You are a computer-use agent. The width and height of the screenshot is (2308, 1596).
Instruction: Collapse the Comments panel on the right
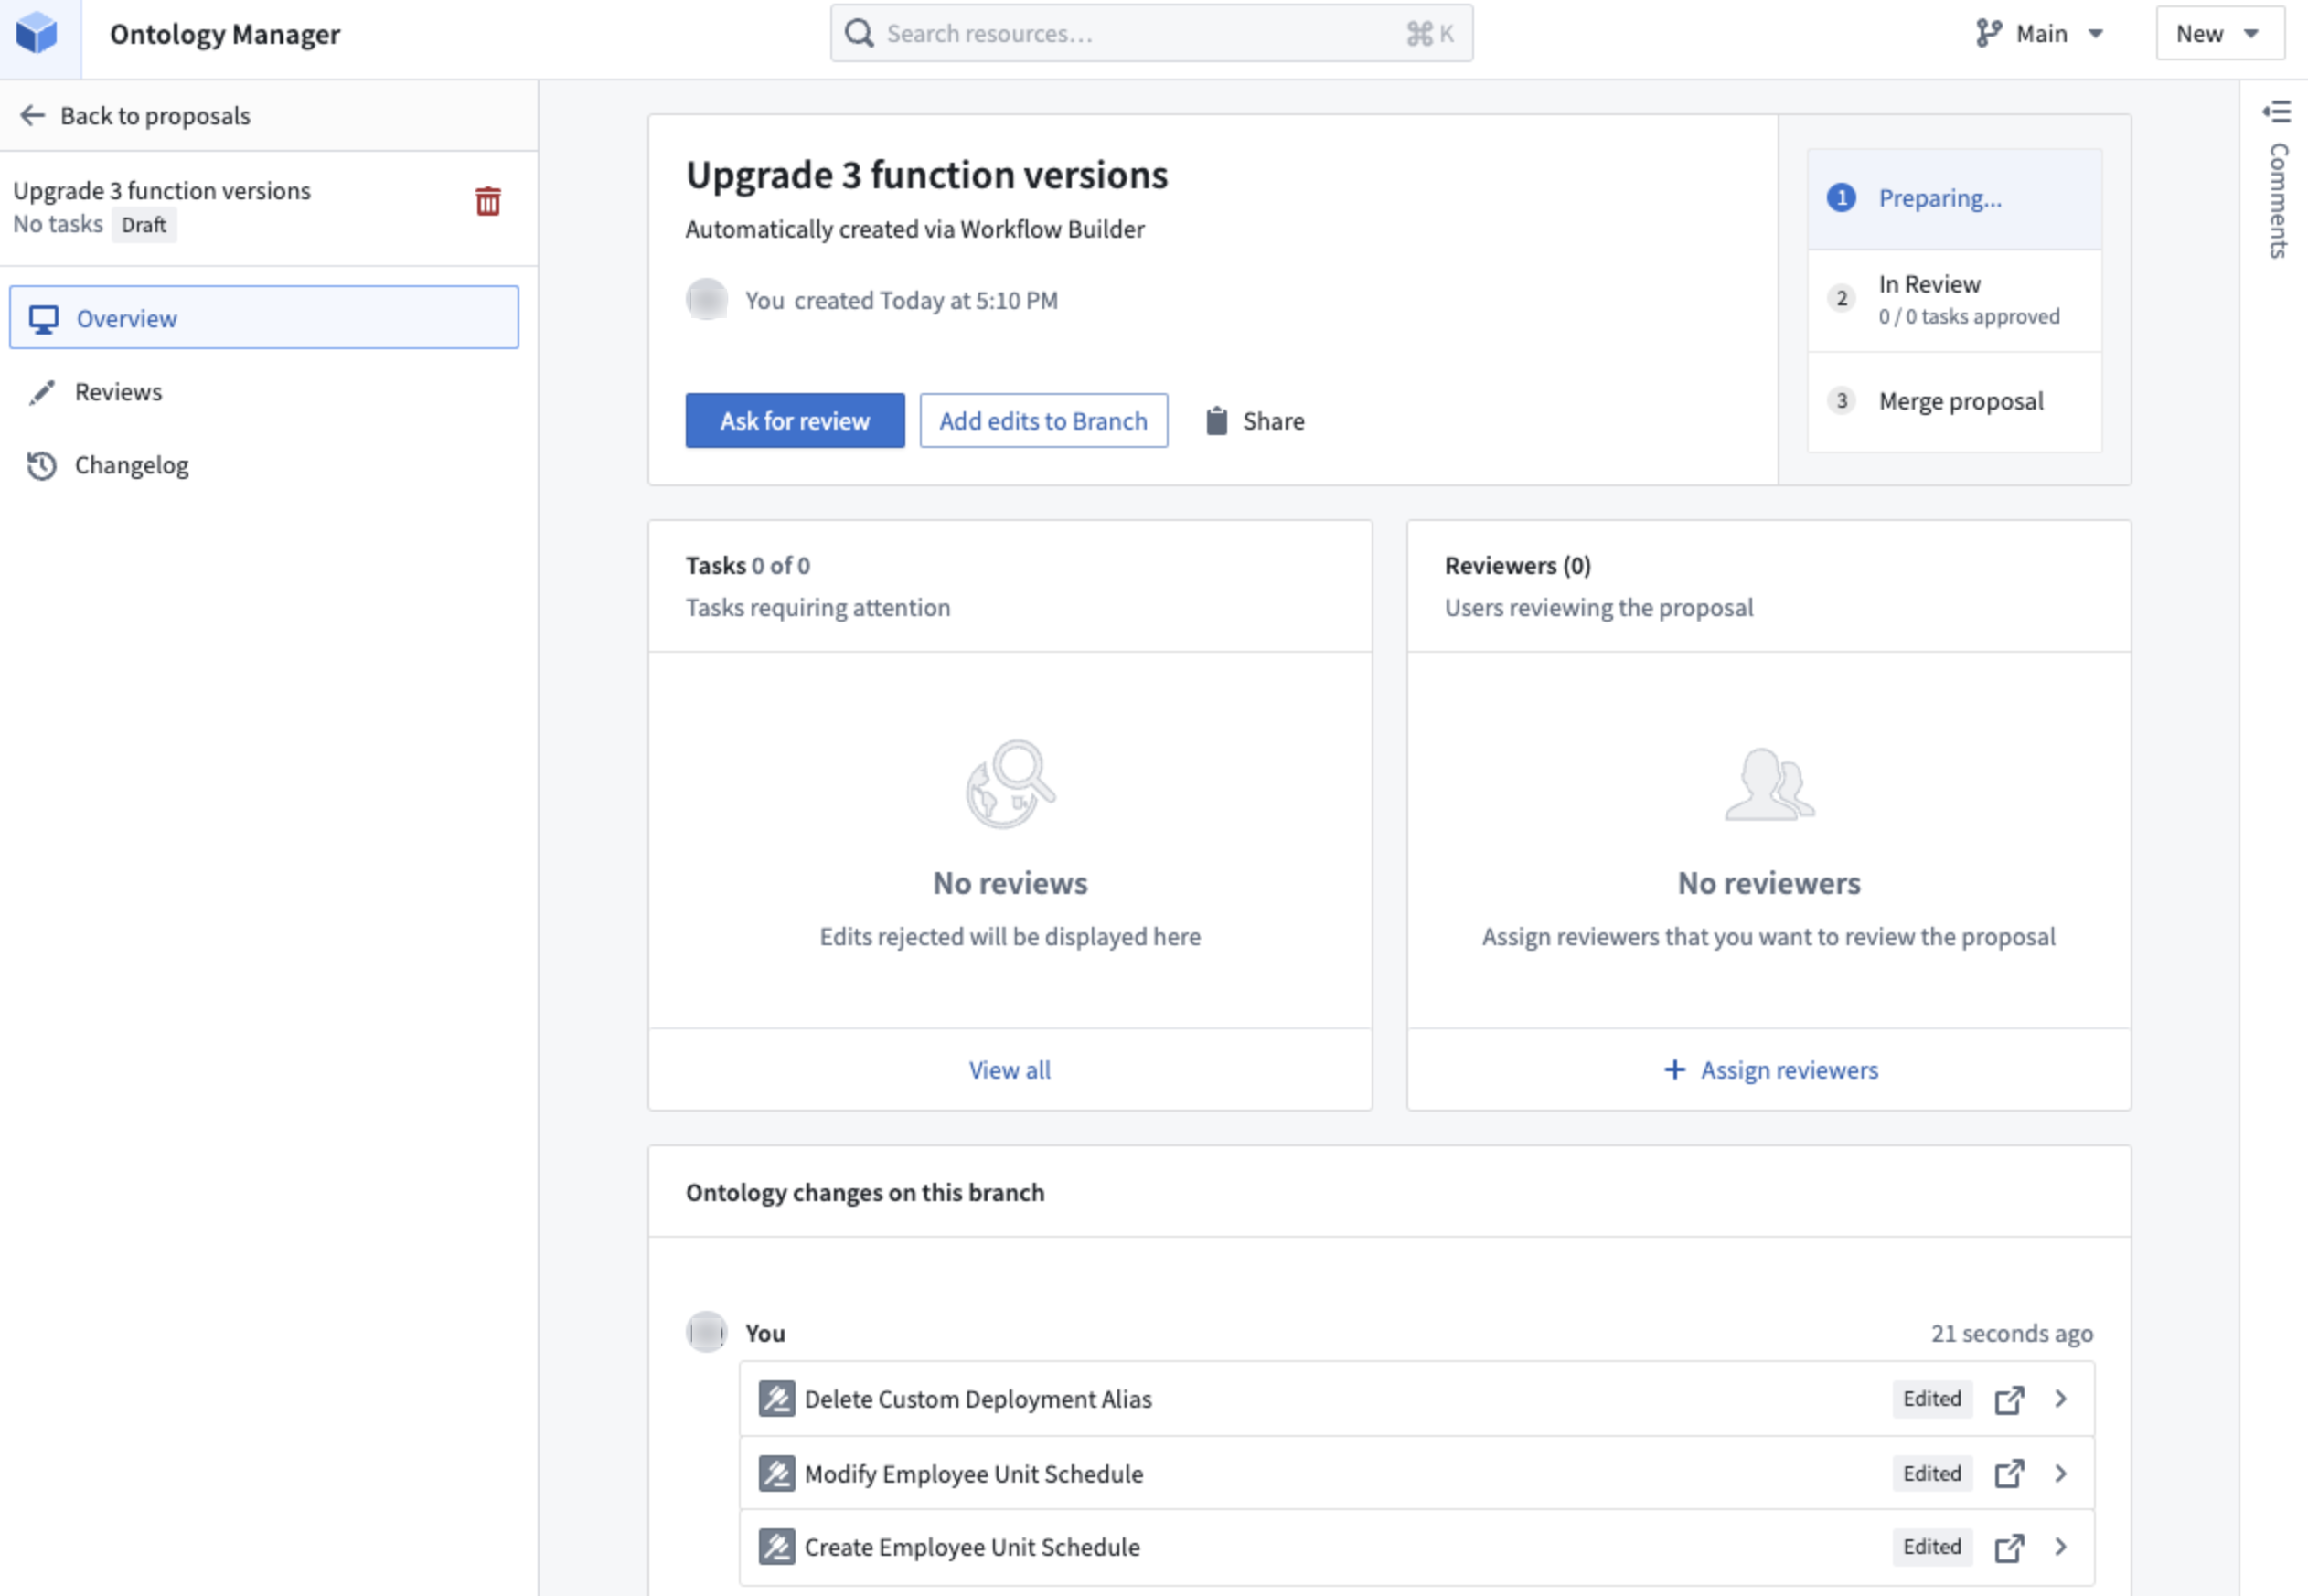click(x=2278, y=112)
